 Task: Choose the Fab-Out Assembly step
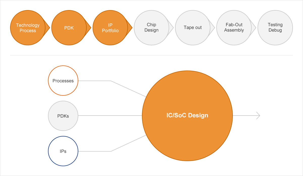point(234,28)
